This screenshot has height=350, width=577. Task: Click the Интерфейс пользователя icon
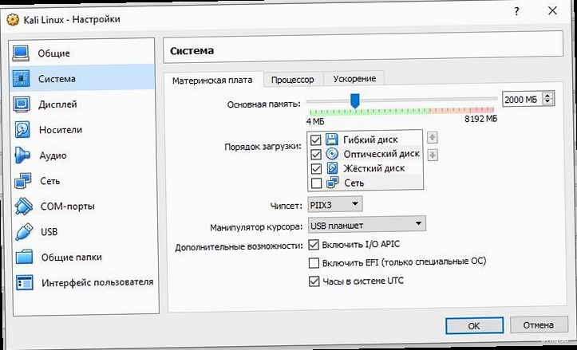[x=23, y=282]
